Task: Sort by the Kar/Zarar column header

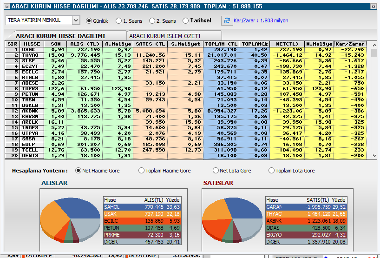Action: 350,44
